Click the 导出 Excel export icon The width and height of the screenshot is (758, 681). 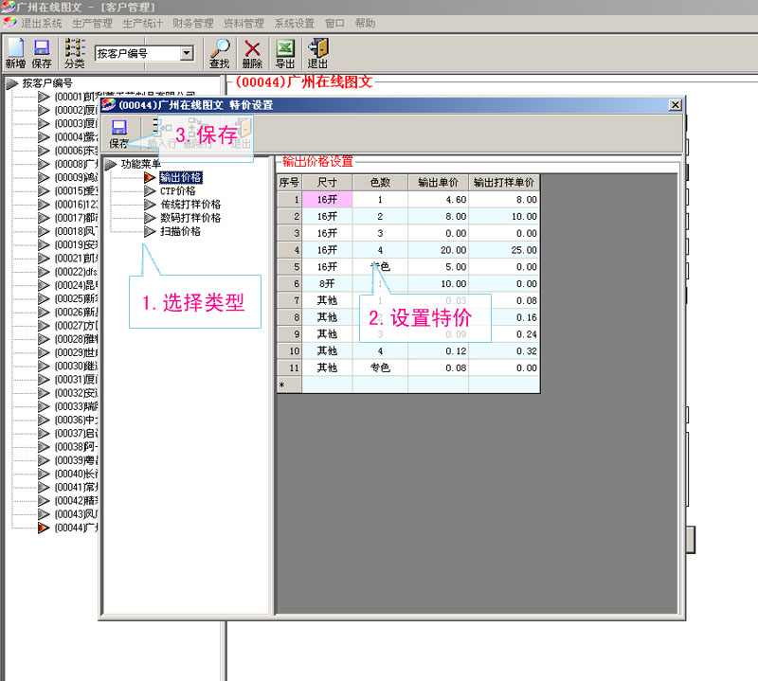tap(285, 53)
